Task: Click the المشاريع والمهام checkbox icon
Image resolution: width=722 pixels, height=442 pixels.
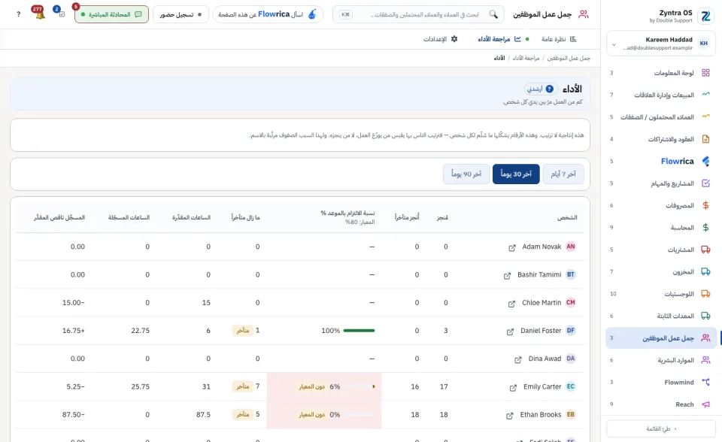Action: pos(705,183)
